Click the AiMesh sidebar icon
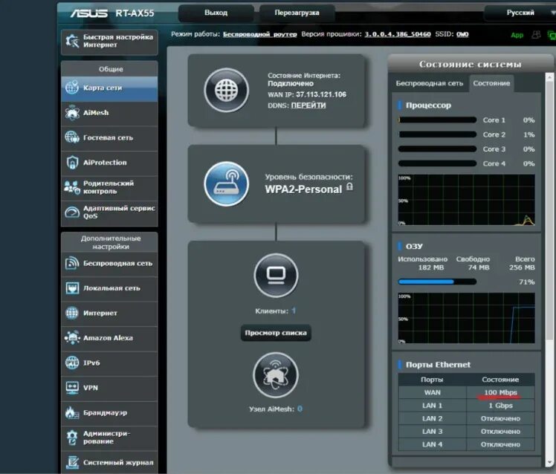 pyautogui.click(x=72, y=113)
